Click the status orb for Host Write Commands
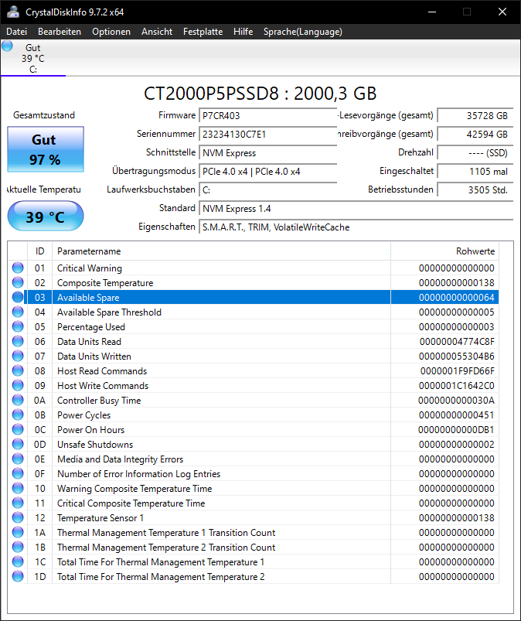Image resolution: width=521 pixels, height=621 pixels. tap(18, 385)
